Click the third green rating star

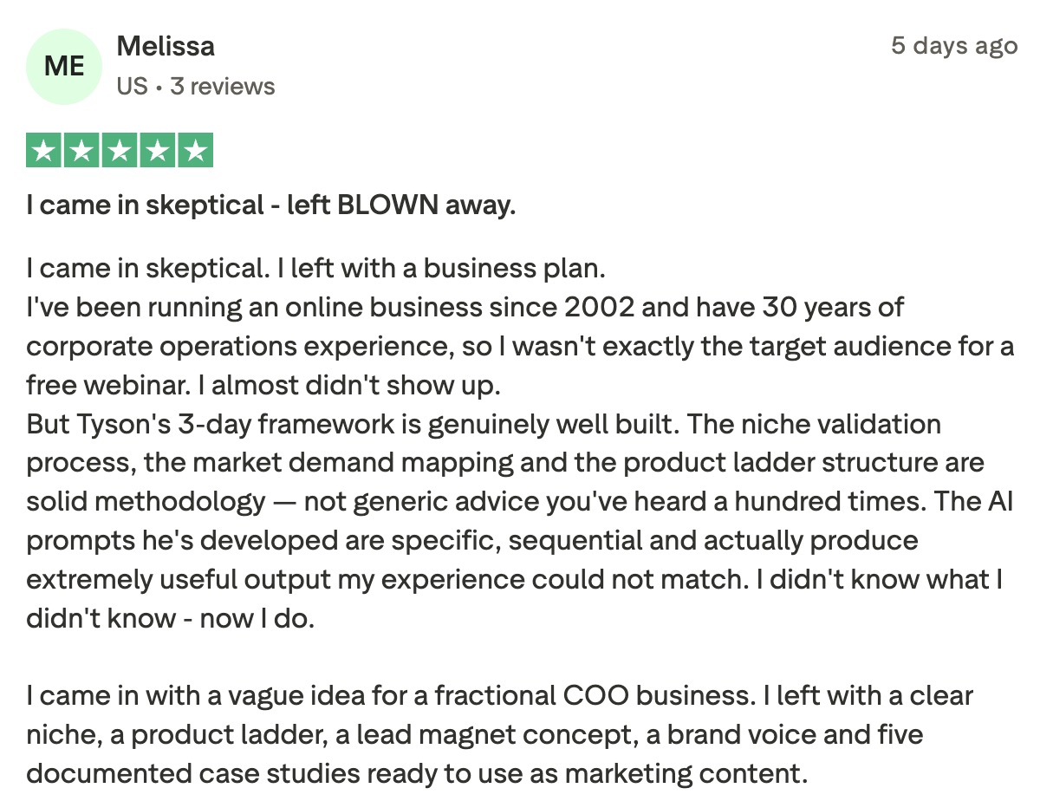point(120,151)
